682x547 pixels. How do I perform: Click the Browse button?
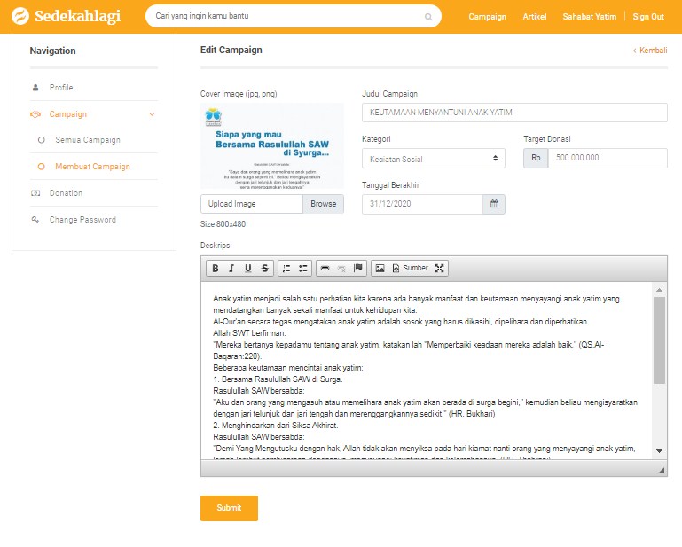(323, 204)
